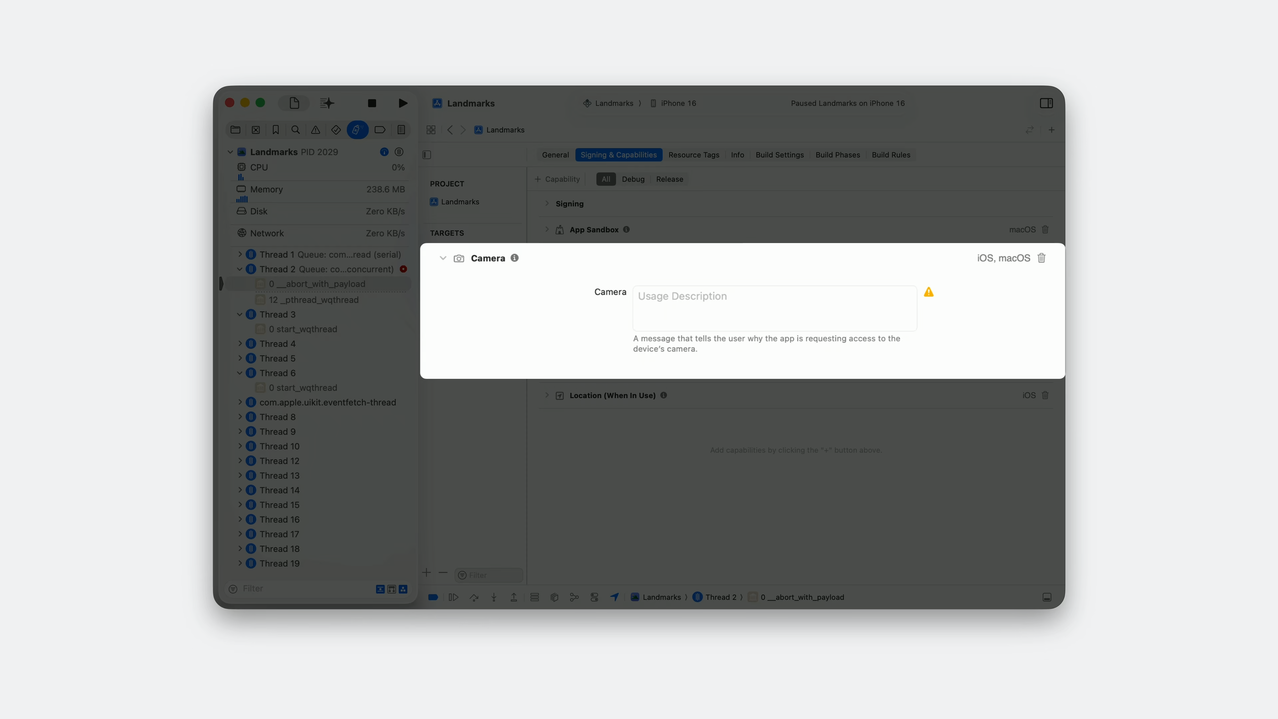Click the add Capability button
The width and height of the screenshot is (1278, 719).
click(x=557, y=179)
